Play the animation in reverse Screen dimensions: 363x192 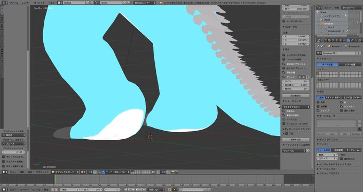coord(133,190)
